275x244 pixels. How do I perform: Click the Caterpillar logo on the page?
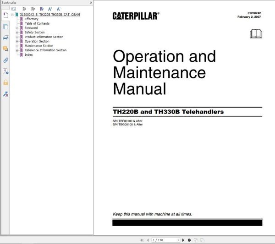click(x=136, y=16)
